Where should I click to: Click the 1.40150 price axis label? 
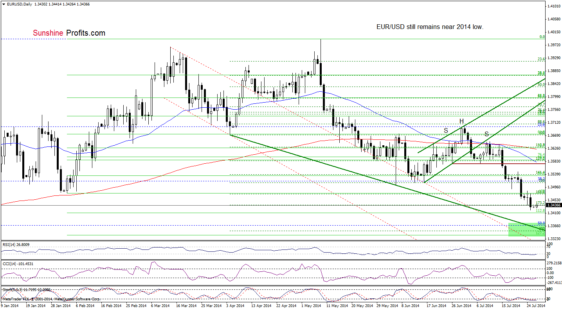pos(554,32)
